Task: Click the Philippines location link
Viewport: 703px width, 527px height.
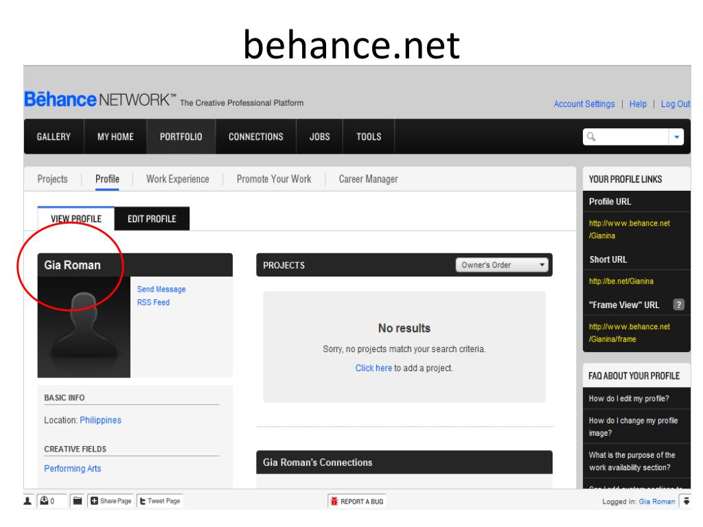Action: pyautogui.click(x=100, y=421)
